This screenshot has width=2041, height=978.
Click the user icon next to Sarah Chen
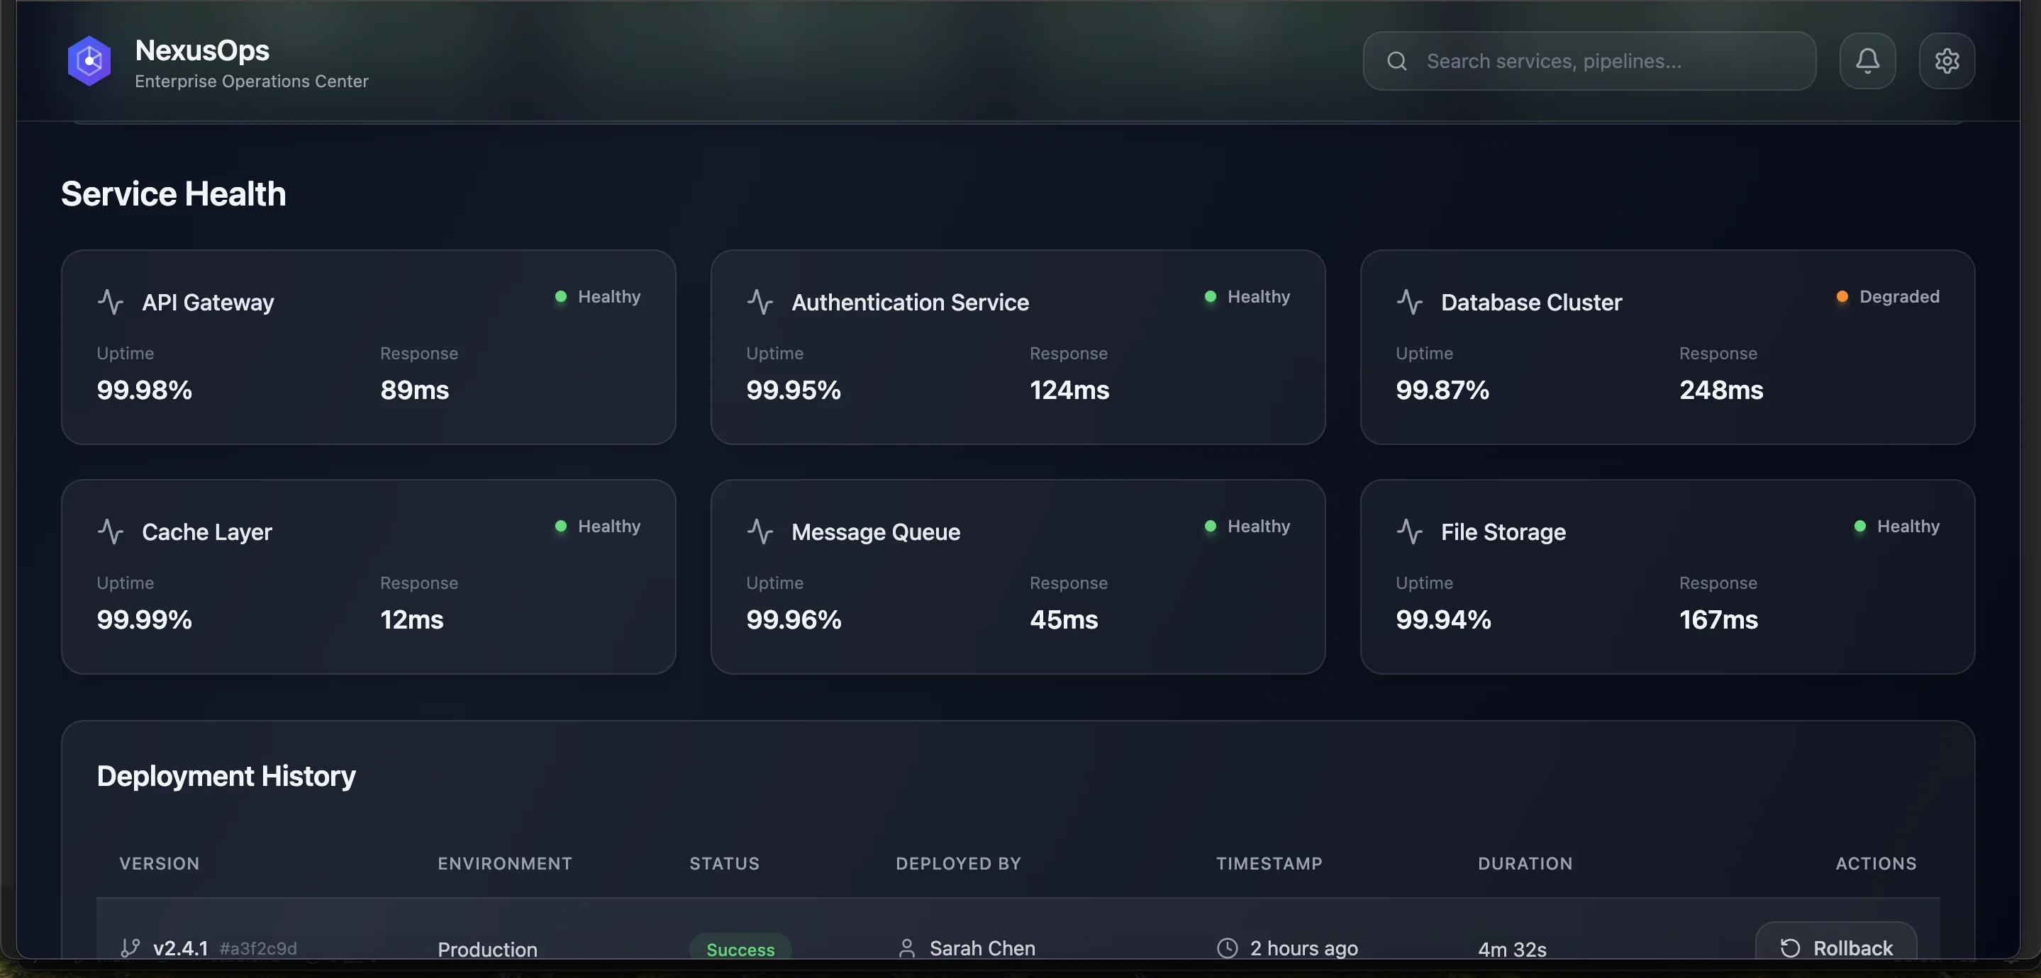point(907,948)
